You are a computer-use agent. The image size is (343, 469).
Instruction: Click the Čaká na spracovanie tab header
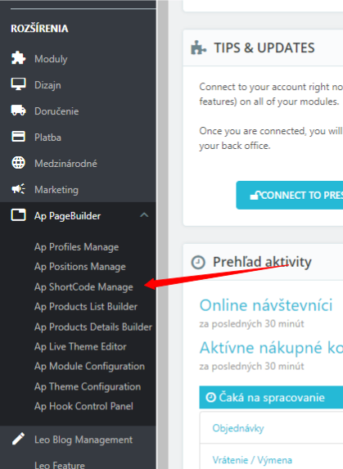[x=271, y=397]
